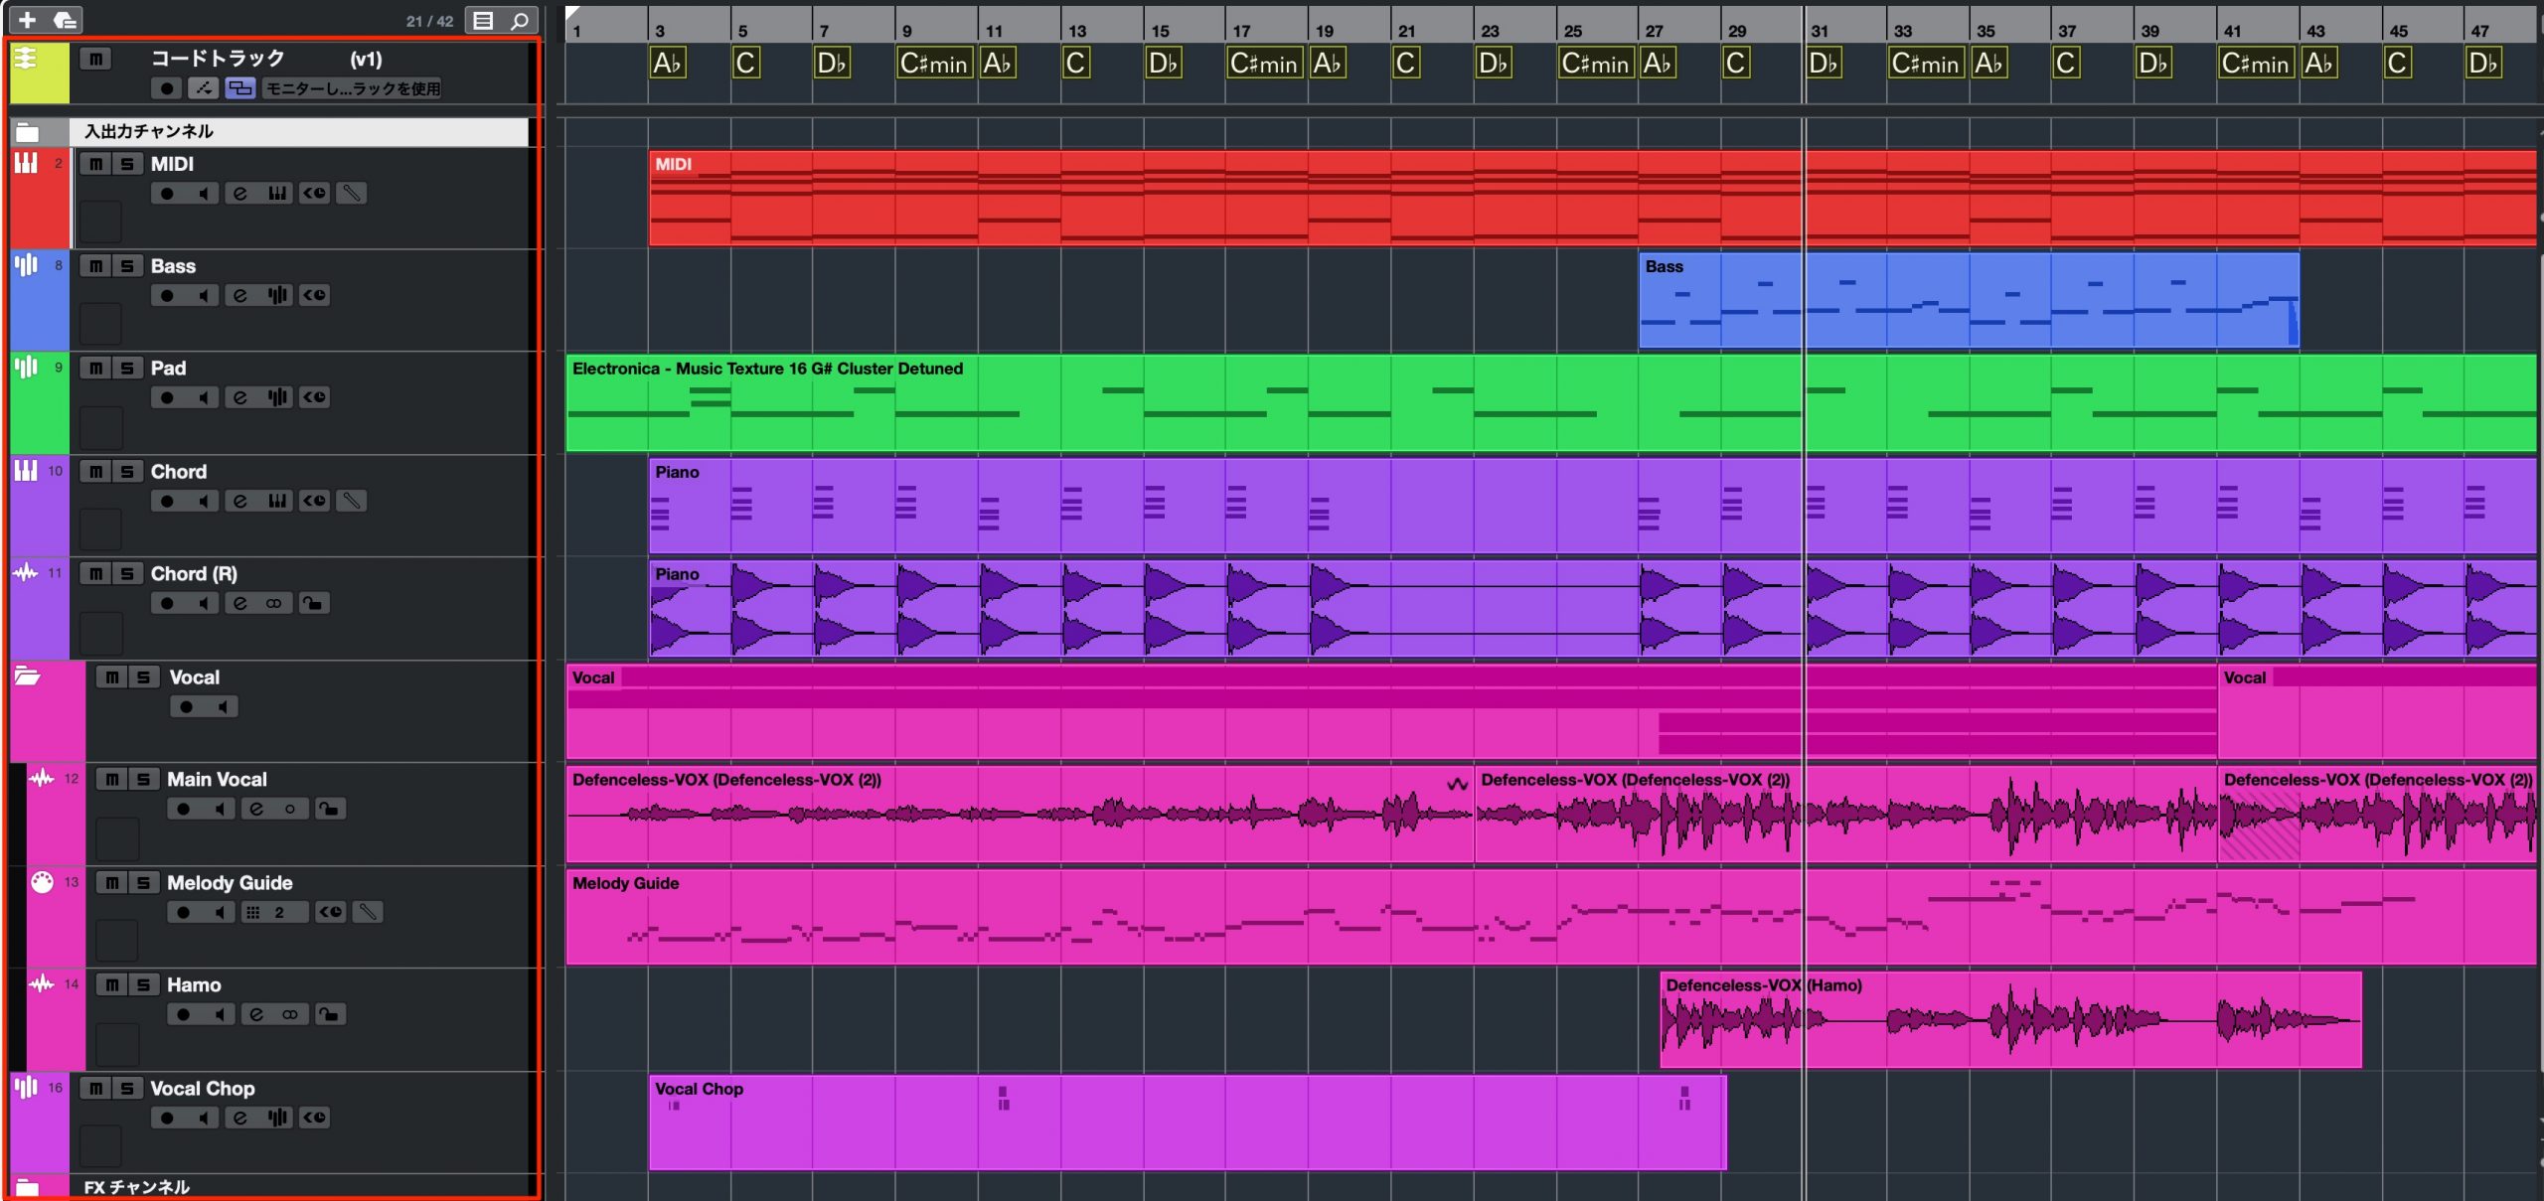Open track presets icon beside plus button
This screenshot has height=1201, width=2544.
point(65,20)
